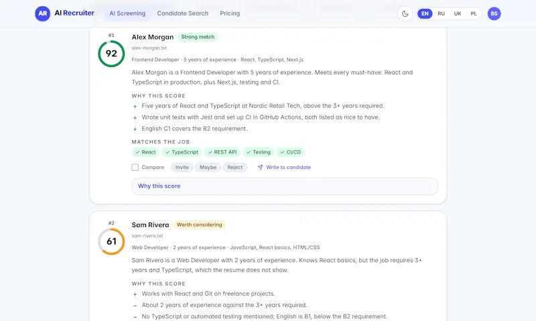The width and height of the screenshot is (536, 321).
Task: Click the REST API match chip
Action: [222, 152]
